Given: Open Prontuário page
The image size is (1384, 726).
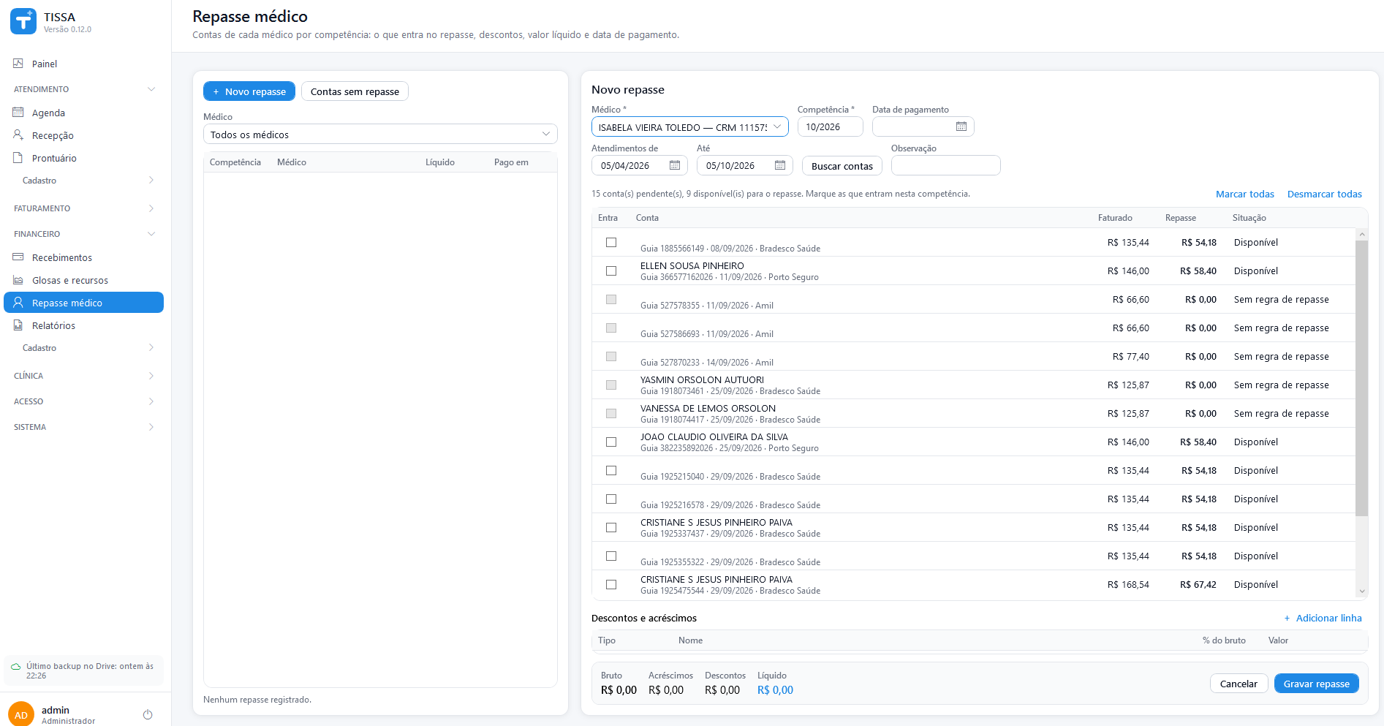Looking at the screenshot, I should pos(54,158).
